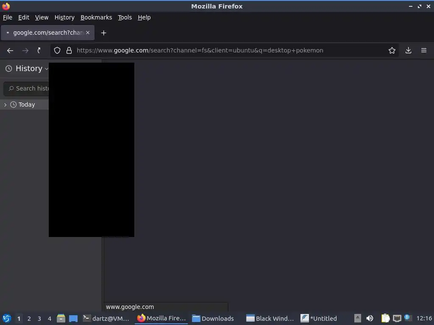Screen dimensions: 434x325
Task: Open network connection tray icon
Action: pos(397,318)
